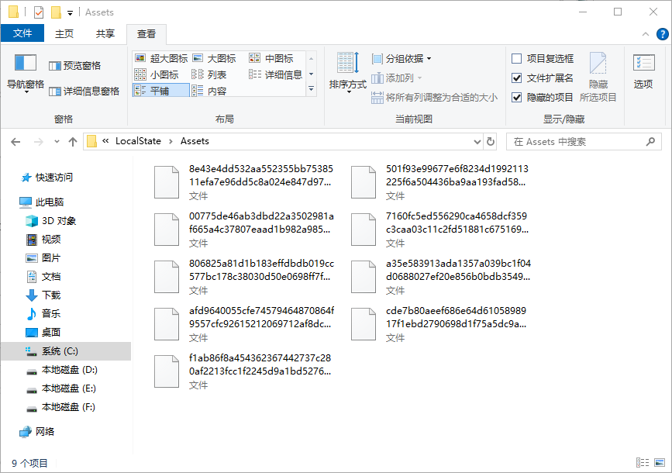
Task: Enable the 预览窗格 (Preview pane)
Action: (75, 66)
